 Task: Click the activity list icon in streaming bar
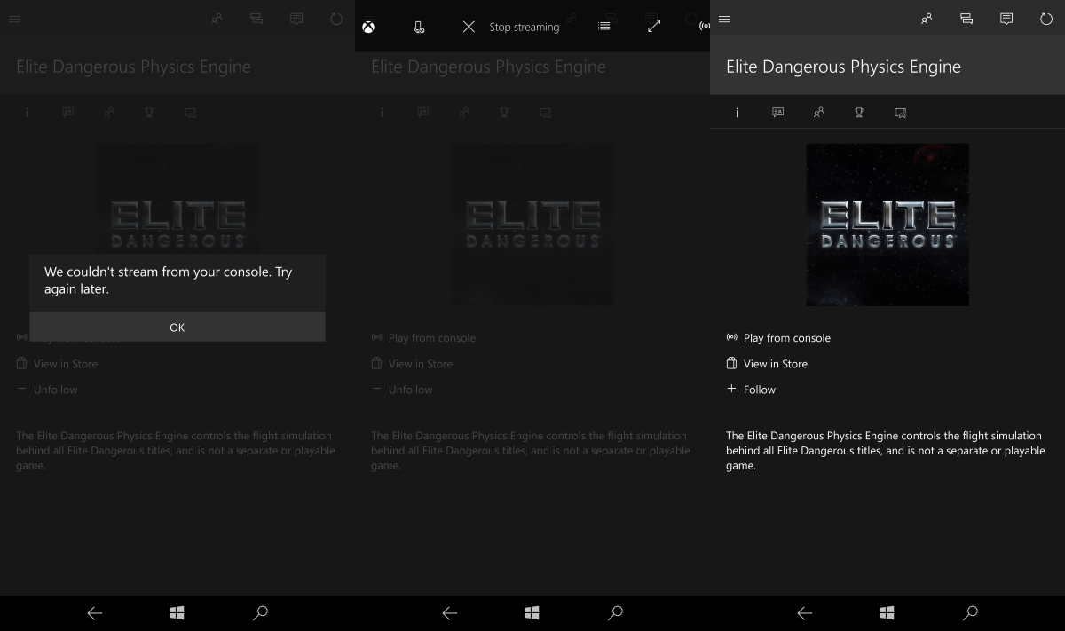pyautogui.click(x=604, y=27)
